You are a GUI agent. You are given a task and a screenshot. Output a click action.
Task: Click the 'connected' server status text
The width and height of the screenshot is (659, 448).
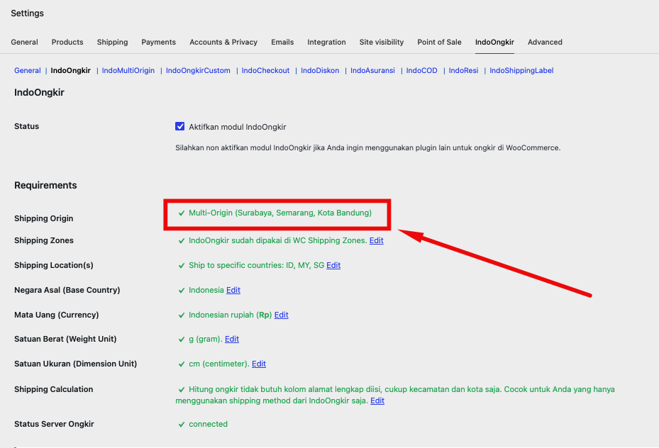tap(208, 424)
